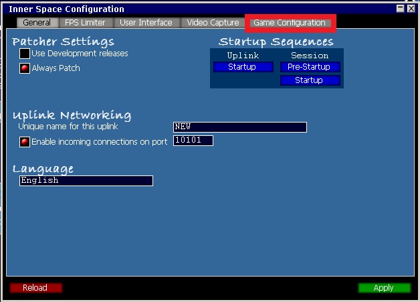Go to the Game Configuration tab
420x302 pixels.
(290, 23)
